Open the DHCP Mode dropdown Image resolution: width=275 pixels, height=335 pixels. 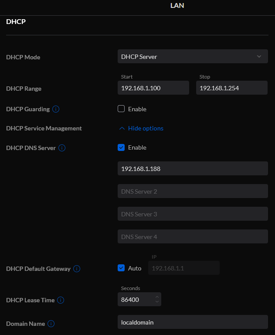[193, 56]
